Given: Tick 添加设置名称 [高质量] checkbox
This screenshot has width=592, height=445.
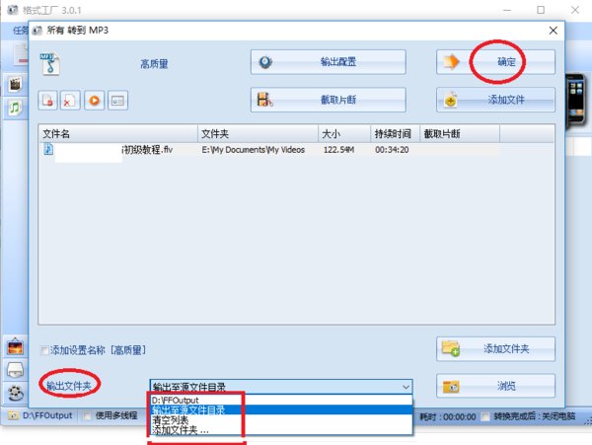Looking at the screenshot, I should coord(44,350).
